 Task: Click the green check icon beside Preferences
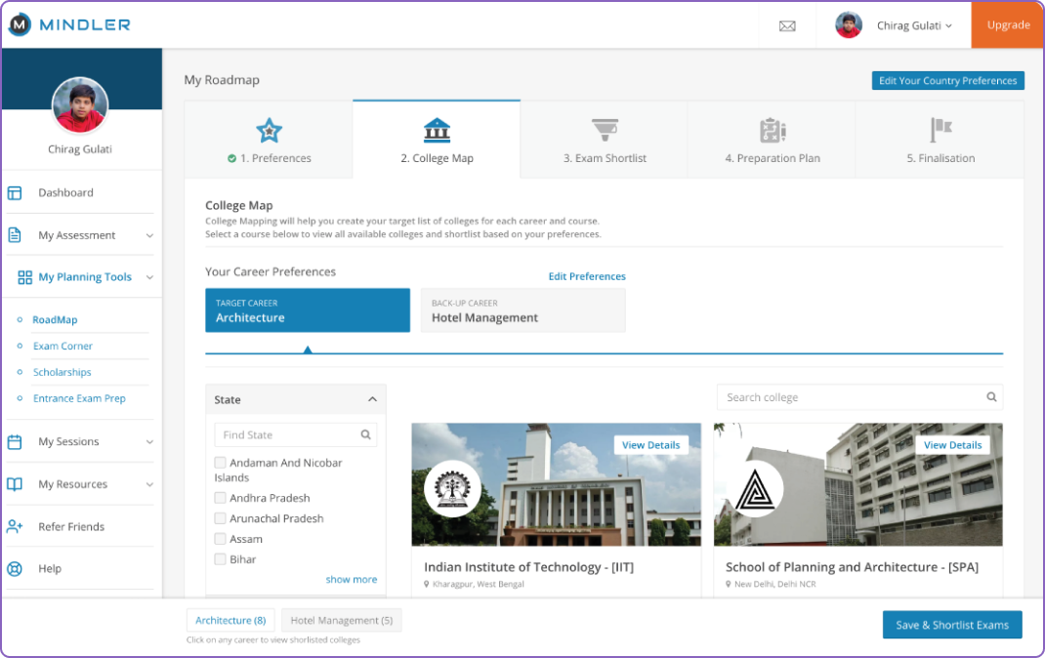click(x=231, y=158)
